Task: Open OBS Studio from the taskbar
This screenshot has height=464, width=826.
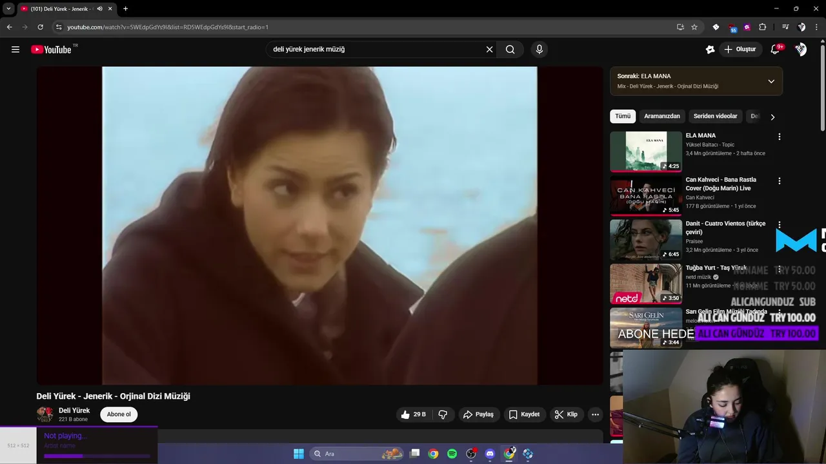Action: (x=471, y=454)
